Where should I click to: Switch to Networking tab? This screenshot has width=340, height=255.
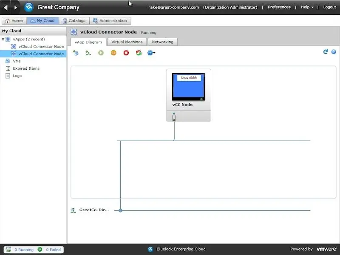click(163, 42)
